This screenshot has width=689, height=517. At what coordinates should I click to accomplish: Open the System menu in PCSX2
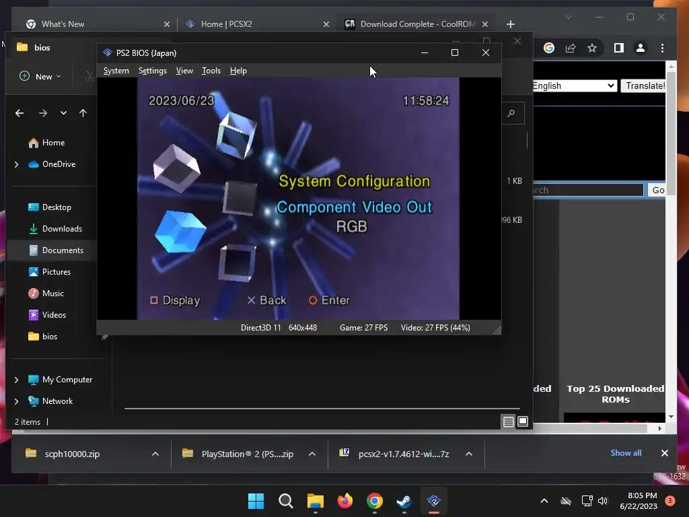[116, 71]
